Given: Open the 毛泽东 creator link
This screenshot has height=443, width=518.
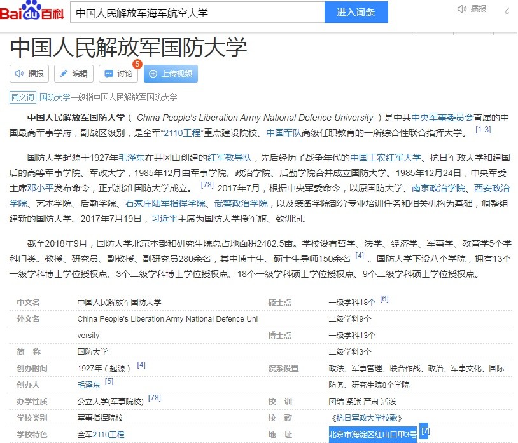Looking at the screenshot, I should tap(86, 384).
